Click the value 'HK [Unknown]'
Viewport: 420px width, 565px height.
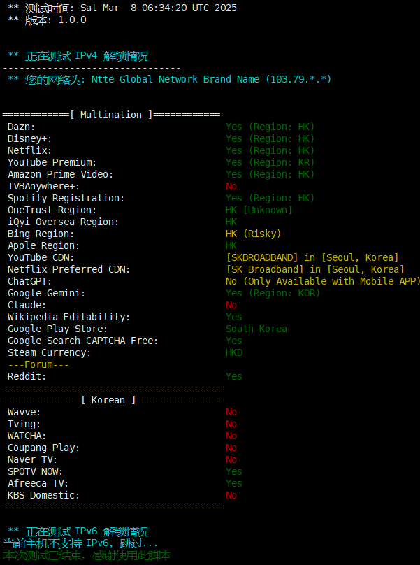259,210
